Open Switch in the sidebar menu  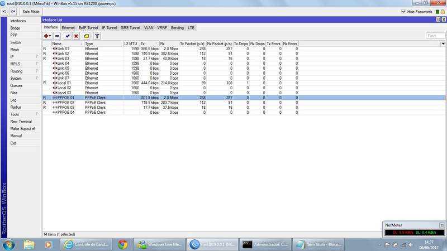(16, 42)
